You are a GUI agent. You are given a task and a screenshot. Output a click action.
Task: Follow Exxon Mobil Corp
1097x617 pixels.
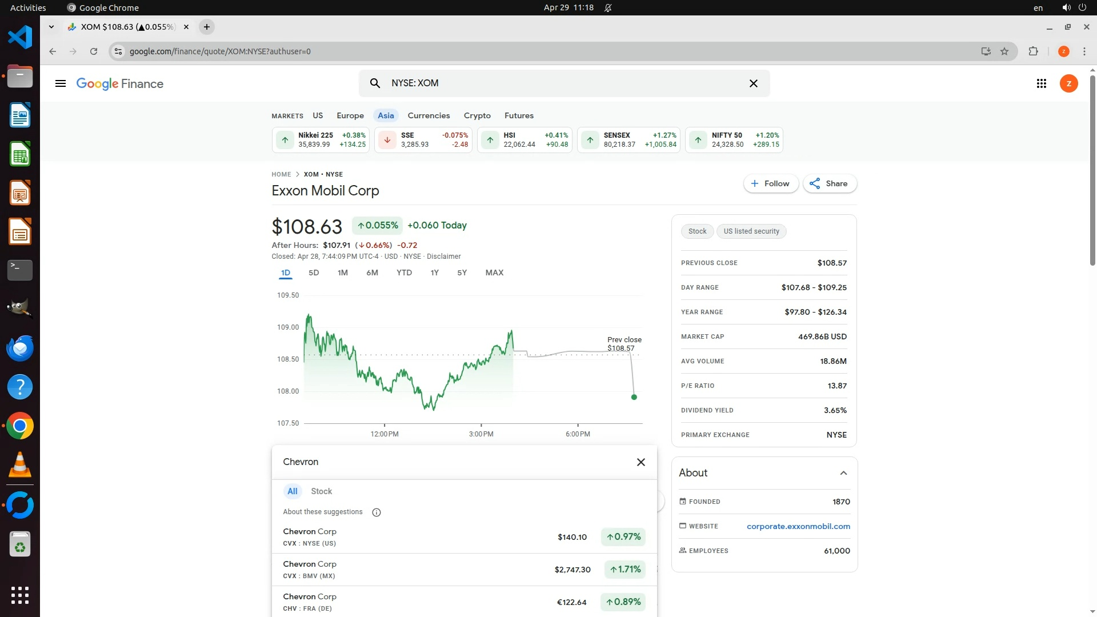coord(770,183)
